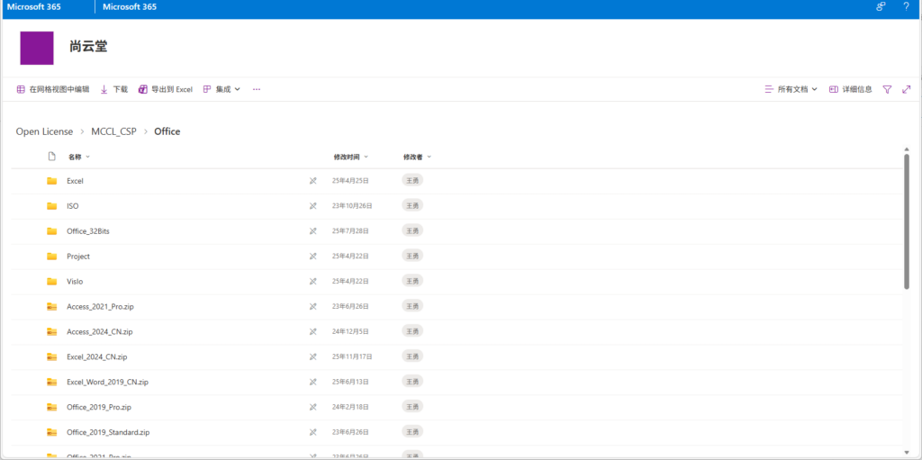Click the people/connections icon in header
922x460 pixels.
pyautogui.click(x=881, y=6)
